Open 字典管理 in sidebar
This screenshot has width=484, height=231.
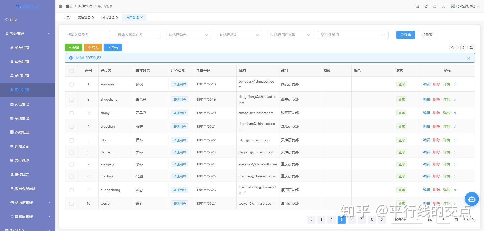[28, 118]
